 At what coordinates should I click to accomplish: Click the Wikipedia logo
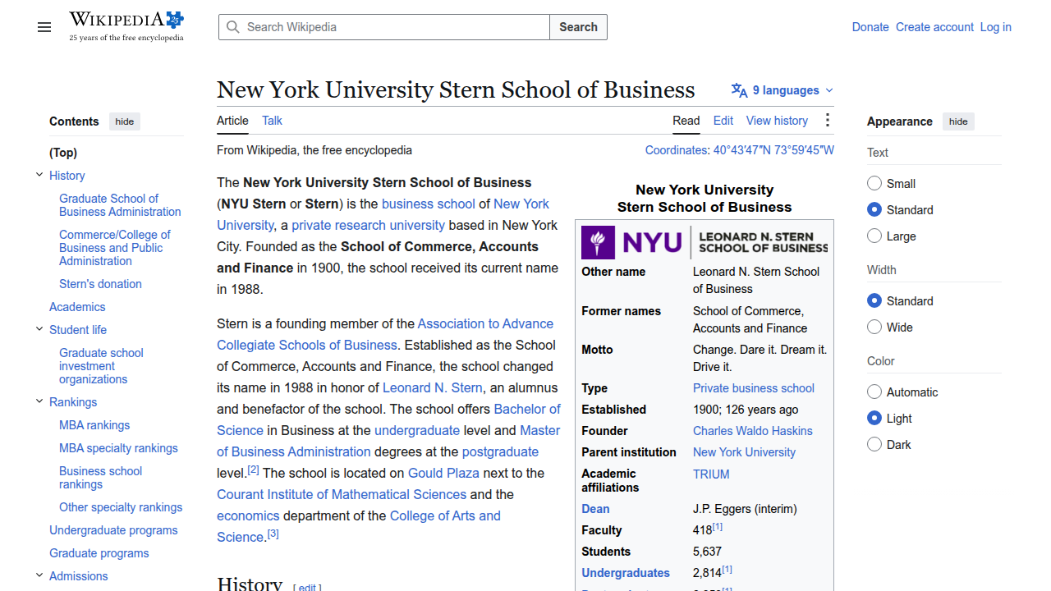pos(126,27)
